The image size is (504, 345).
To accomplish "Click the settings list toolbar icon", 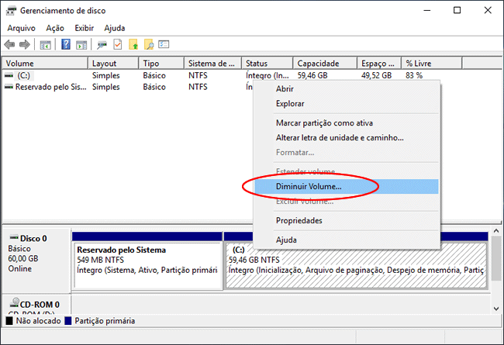I will pyautogui.click(x=164, y=44).
